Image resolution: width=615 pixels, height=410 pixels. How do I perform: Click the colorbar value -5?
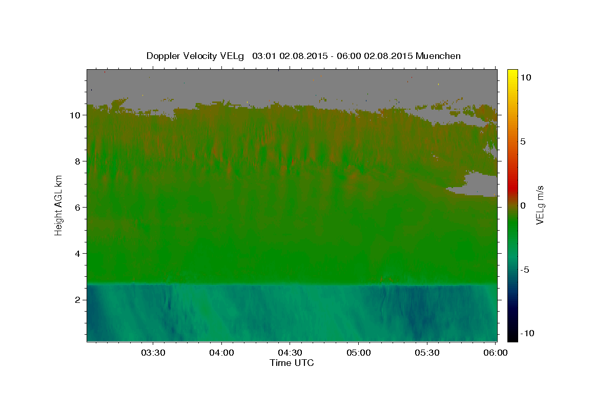click(525, 270)
